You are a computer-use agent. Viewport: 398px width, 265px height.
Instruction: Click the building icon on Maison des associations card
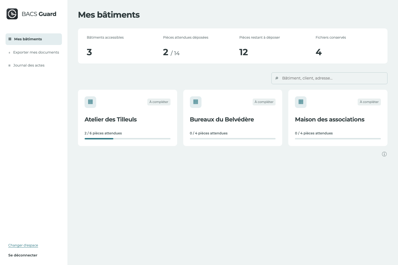coord(301,102)
